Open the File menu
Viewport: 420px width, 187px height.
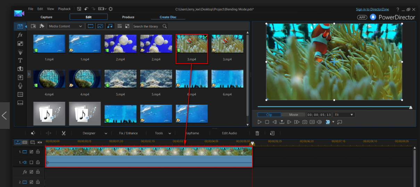coord(31,9)
